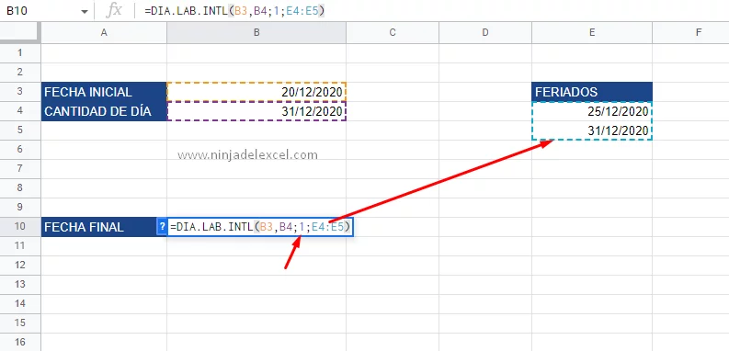
Task: Select column B header
Action: pos(256,32)
